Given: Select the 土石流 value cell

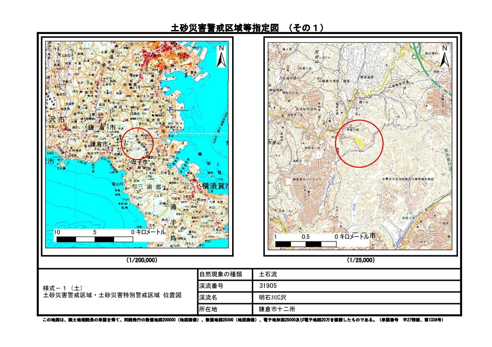Looking at the screenshot, I should [x=356, y=274].
